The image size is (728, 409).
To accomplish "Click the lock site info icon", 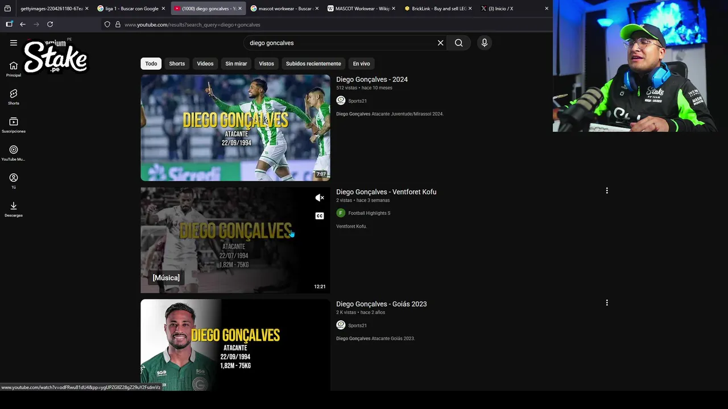I will click(118, 24).
